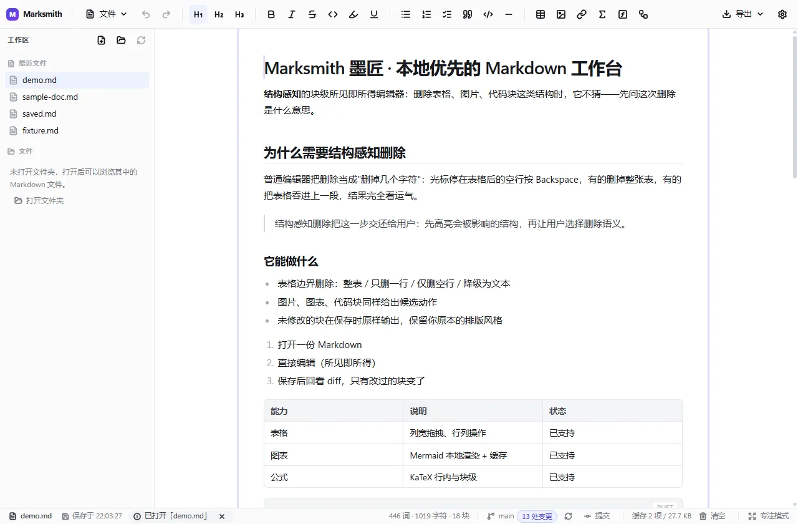Open fixture.md from recent files
Screen dimensions: 798x524
point(77,130)
